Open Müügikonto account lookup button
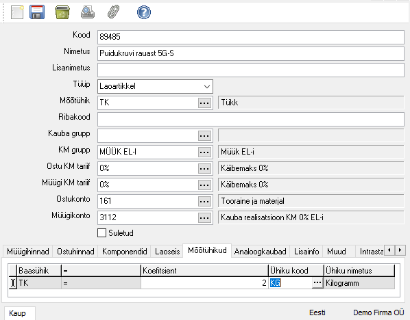The height and width of the screenshot is (320, 410). (x=204, y=217)
